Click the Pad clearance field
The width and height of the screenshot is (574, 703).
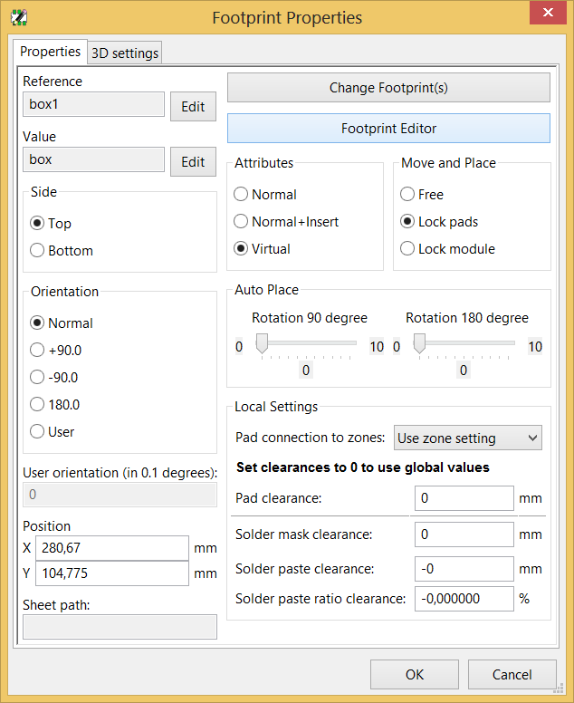464,498
